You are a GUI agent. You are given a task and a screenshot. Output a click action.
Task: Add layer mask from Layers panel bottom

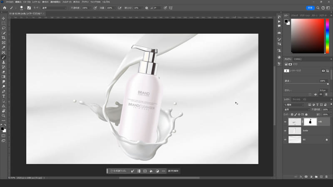[306, 177]
